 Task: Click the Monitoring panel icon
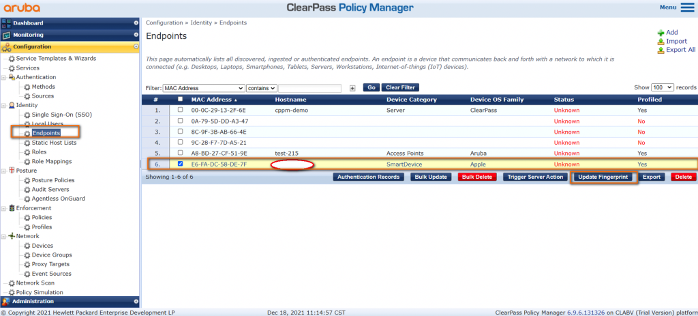tap(6, 35)
